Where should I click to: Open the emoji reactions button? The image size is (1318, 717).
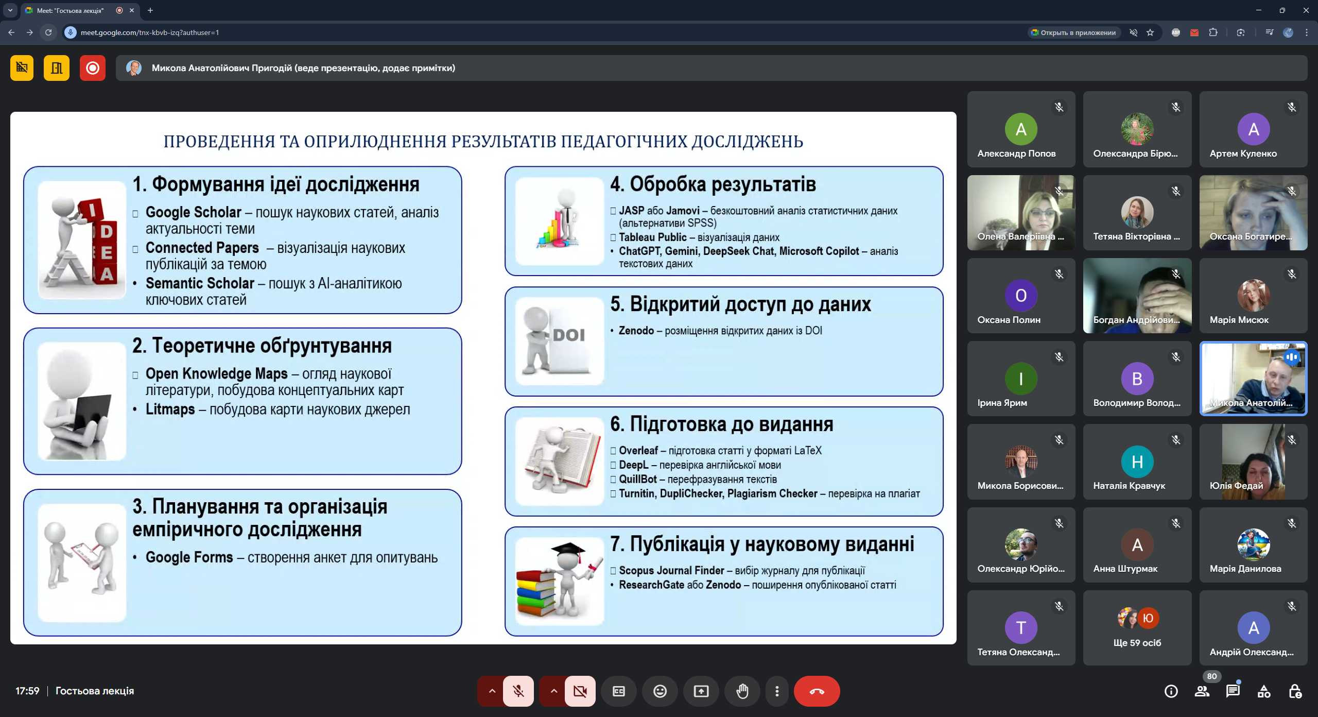click(660, 691)
